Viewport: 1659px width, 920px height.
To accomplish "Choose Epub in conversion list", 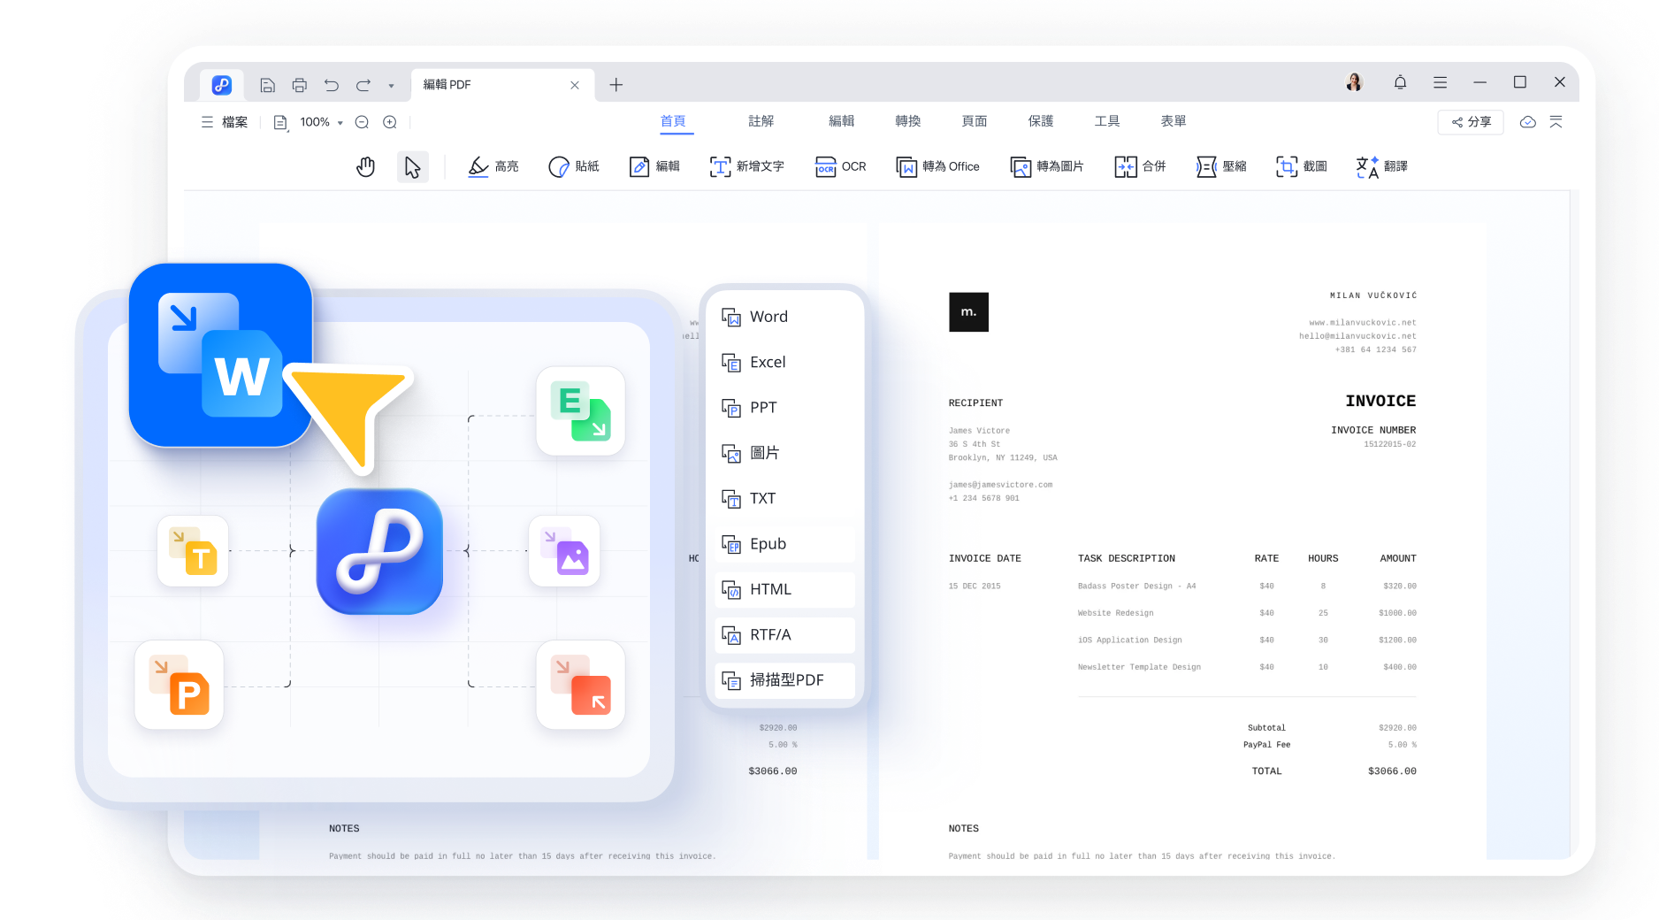I will coord(784,544).
